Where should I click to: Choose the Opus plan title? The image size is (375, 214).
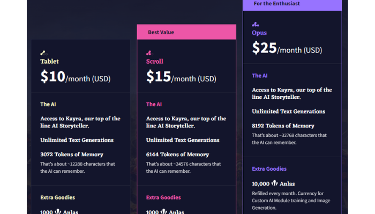pyautogui.click(x=259, y=33)
